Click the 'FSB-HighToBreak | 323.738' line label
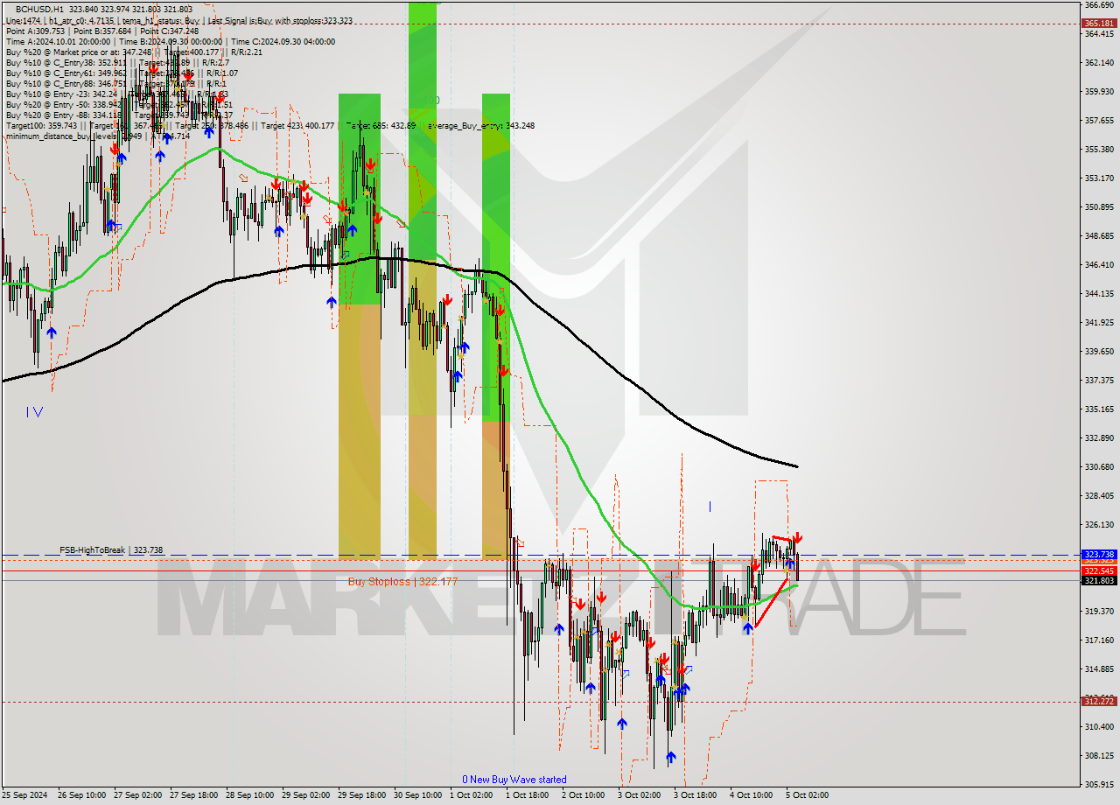This screenshot has width=1120, height=805. coord(111,549)
